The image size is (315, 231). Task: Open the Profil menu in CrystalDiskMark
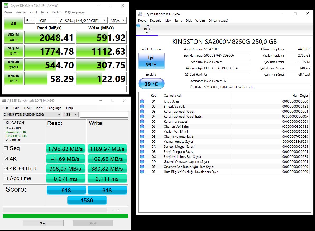point(33,12)
